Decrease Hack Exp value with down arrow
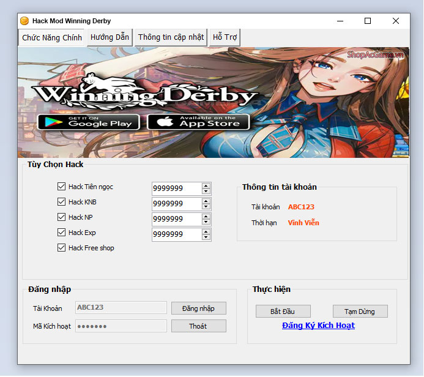Image resolution: width=424 pixels, height=377 pixels. (206, 237)
